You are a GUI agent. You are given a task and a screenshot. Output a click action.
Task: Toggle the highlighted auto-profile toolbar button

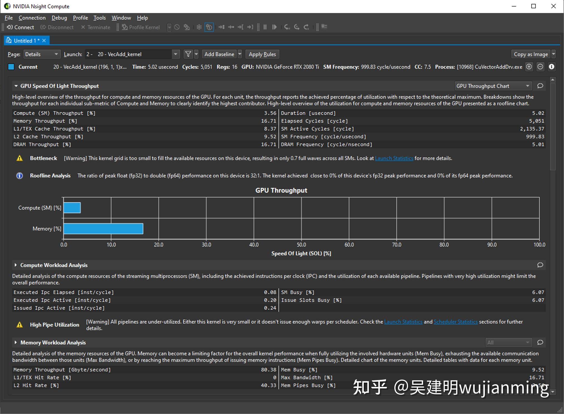coord(209,27)
